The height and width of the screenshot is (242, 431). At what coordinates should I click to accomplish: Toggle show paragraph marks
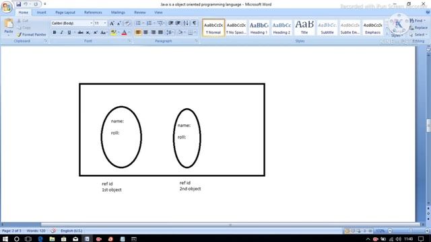click(x=194, y=24)
